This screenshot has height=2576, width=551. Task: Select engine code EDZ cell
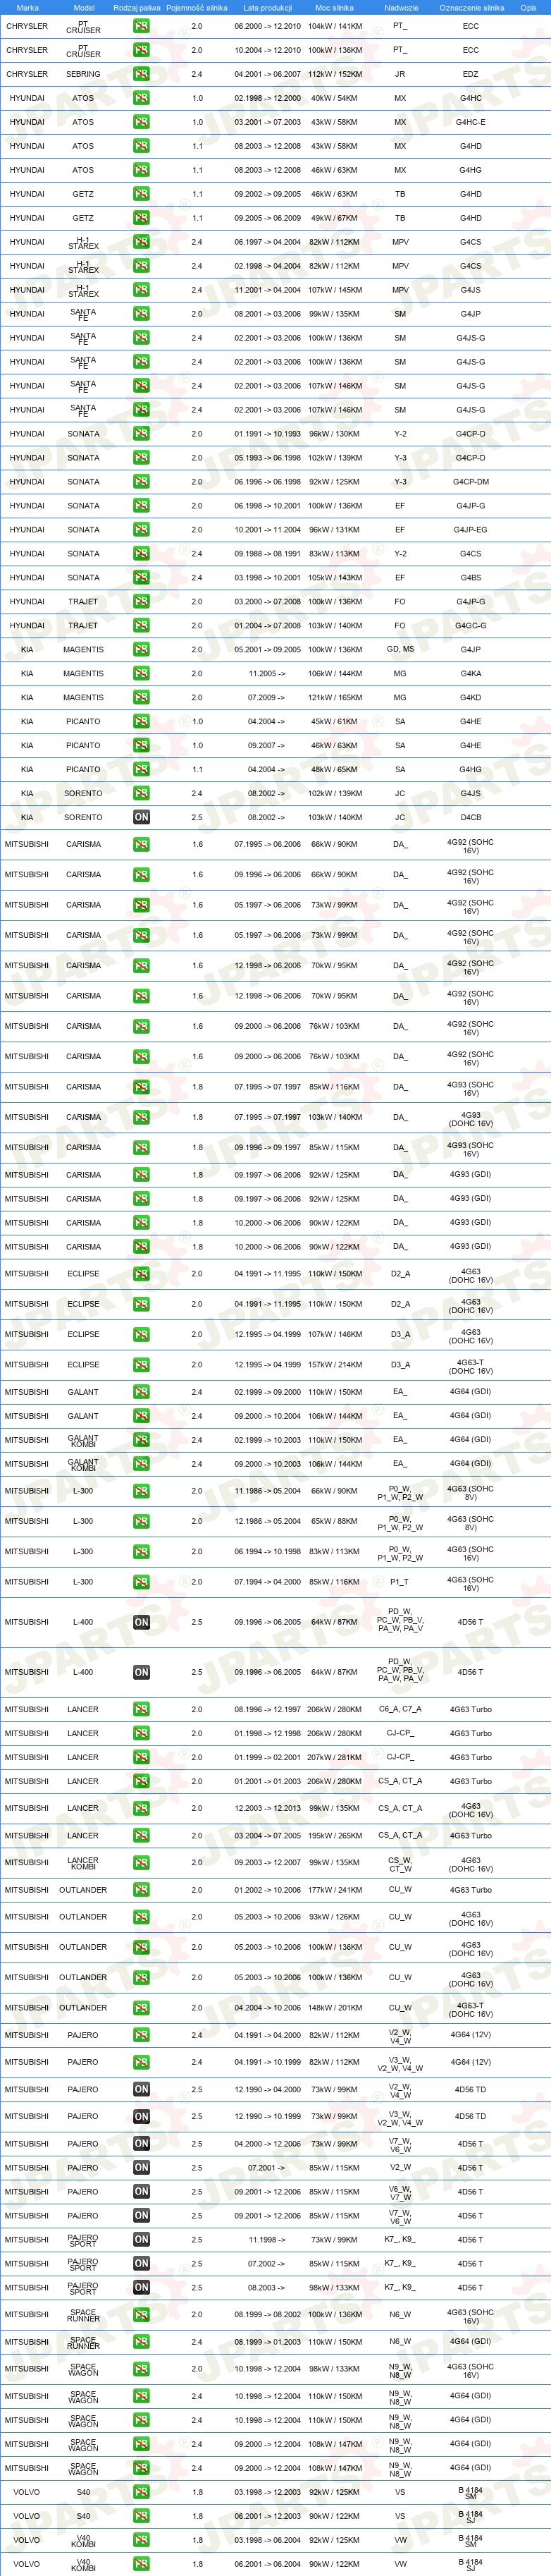[x=470, y=74]
